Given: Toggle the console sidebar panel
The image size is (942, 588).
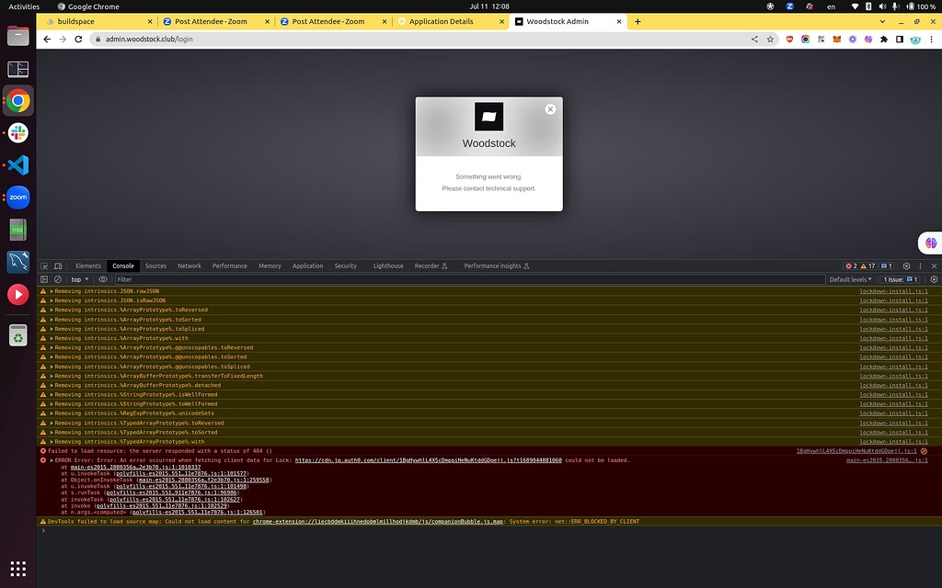Looking at the screenshot, I should pyautogui.click(x=44, y=279).
